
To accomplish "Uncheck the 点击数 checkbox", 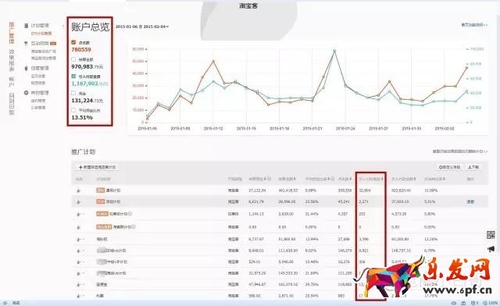I will tap(73, 42).
